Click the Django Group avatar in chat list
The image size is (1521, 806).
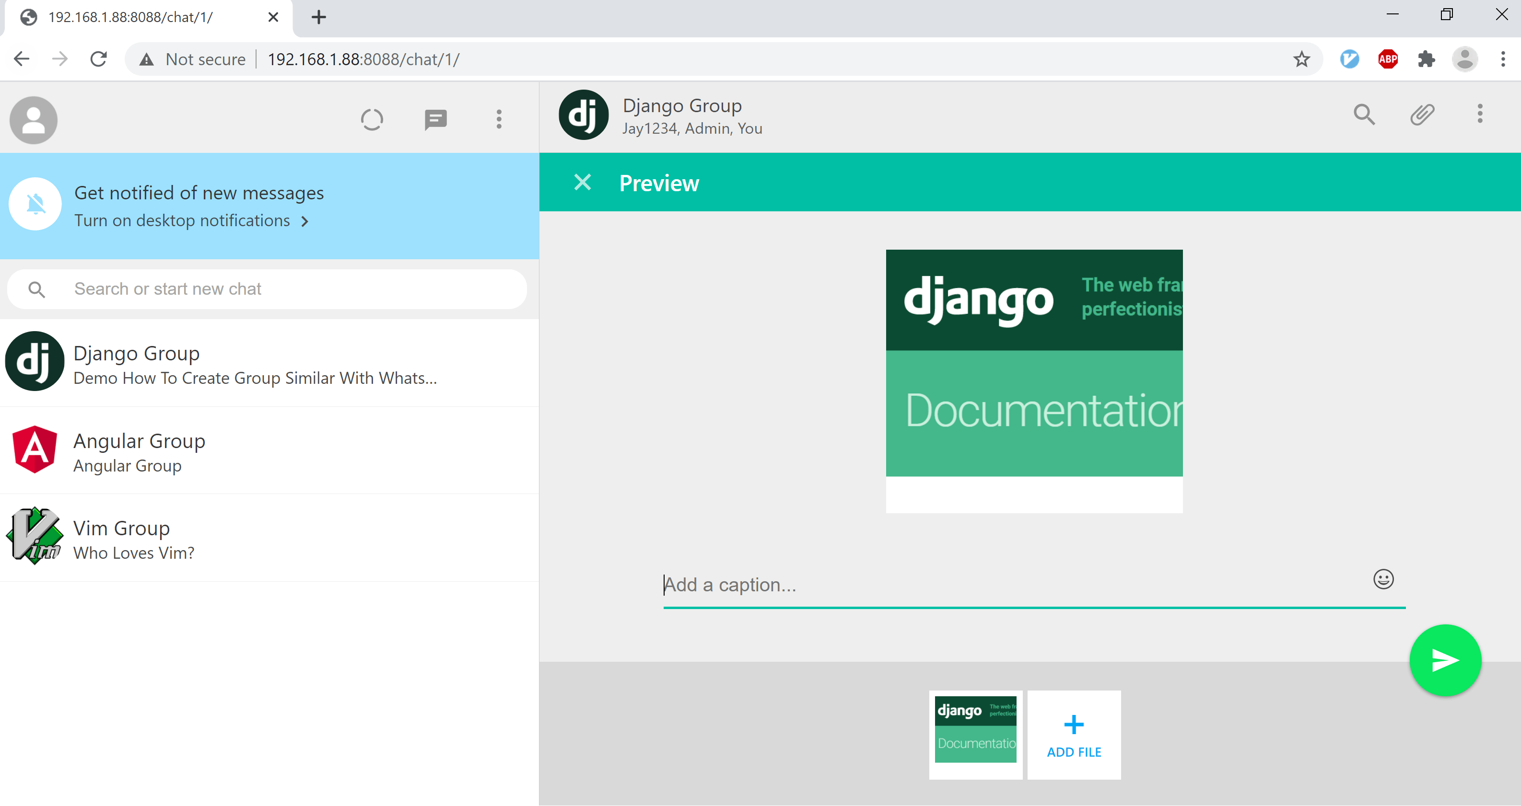pyautogui.click(x=34, y=361)
